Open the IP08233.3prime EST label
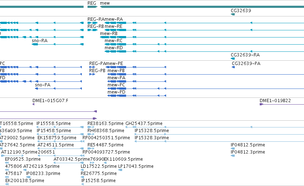The width and height of the screenshot is (304, 186). tap(43, 174)
